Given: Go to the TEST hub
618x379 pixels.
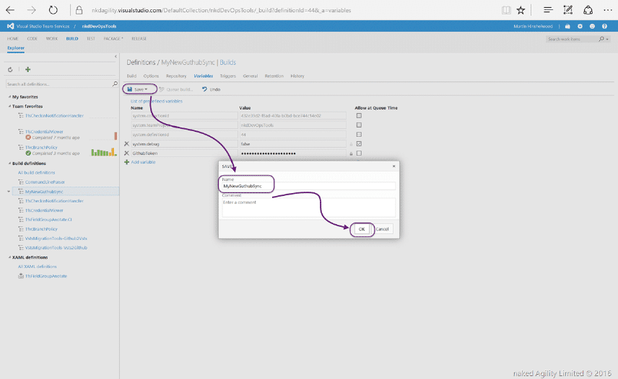Looking at the screenshot, I should click(91, 38).
